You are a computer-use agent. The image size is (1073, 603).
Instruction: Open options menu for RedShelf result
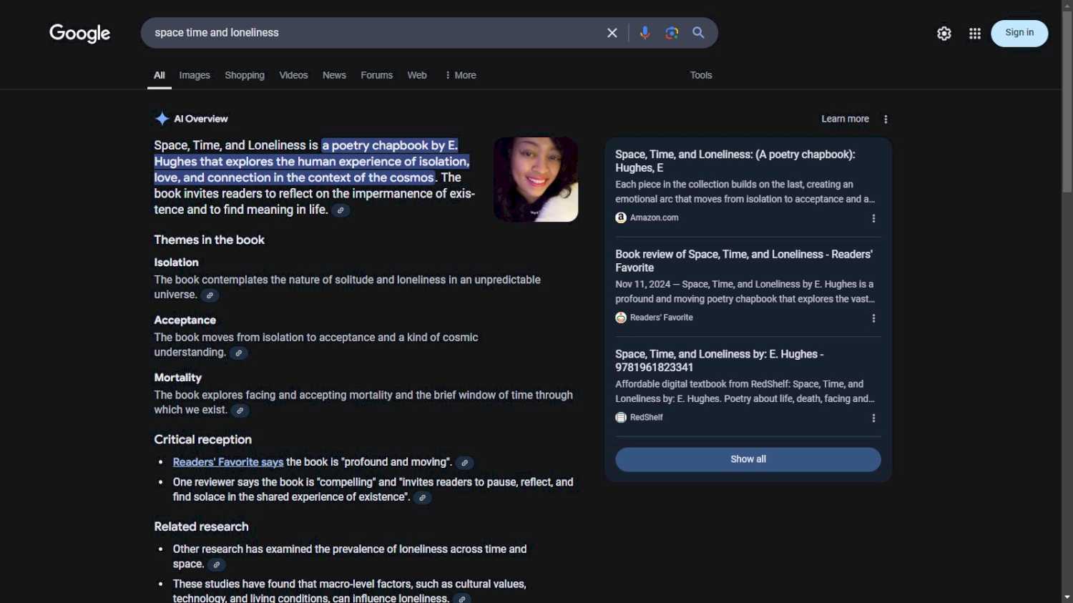point(873,418)
